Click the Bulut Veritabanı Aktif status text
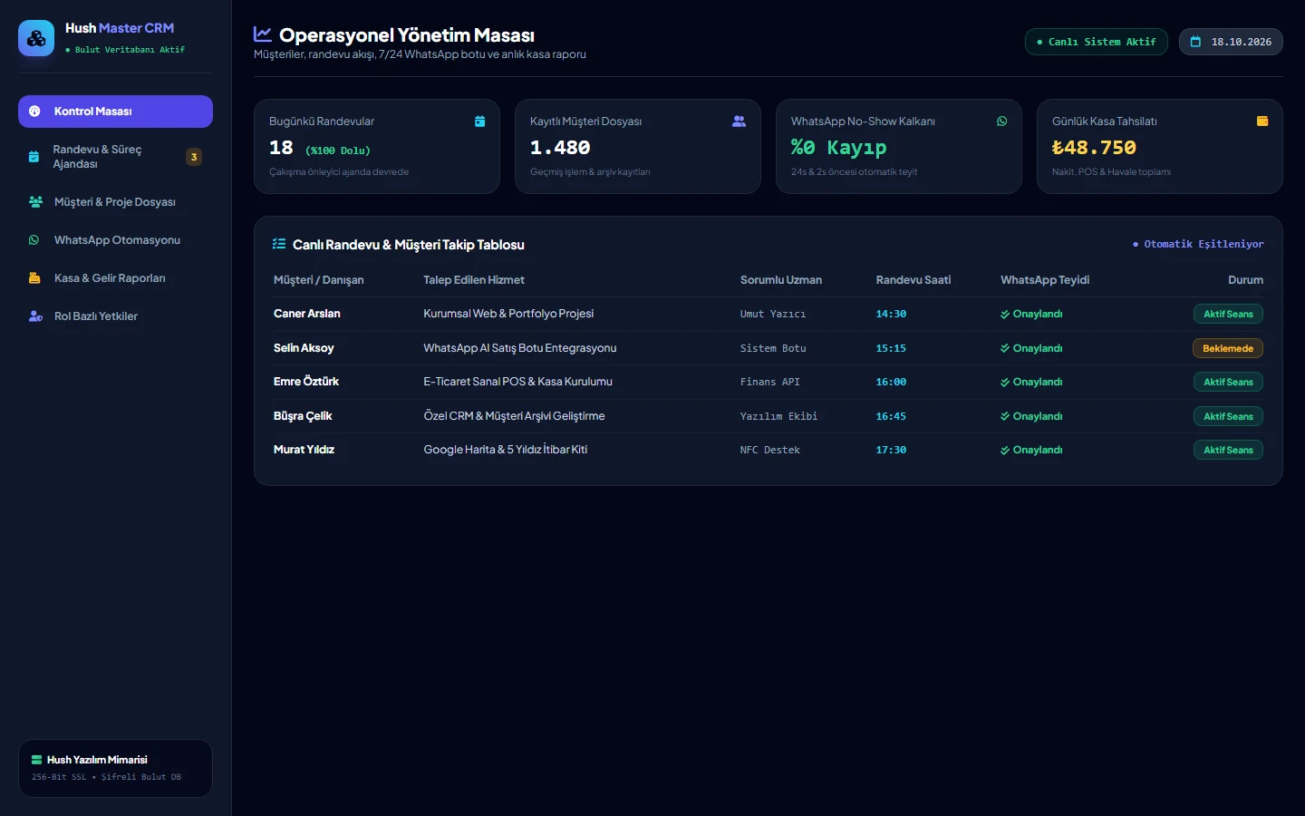 coord(125,50)
